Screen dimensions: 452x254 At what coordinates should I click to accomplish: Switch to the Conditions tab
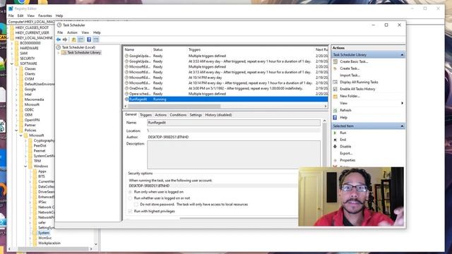click(178, 115)
